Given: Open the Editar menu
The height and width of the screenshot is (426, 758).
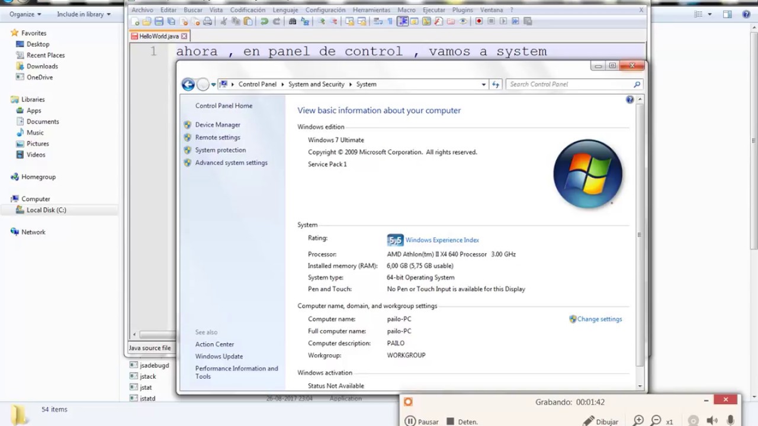Looking at the screenshot, I should click(168, 10).
